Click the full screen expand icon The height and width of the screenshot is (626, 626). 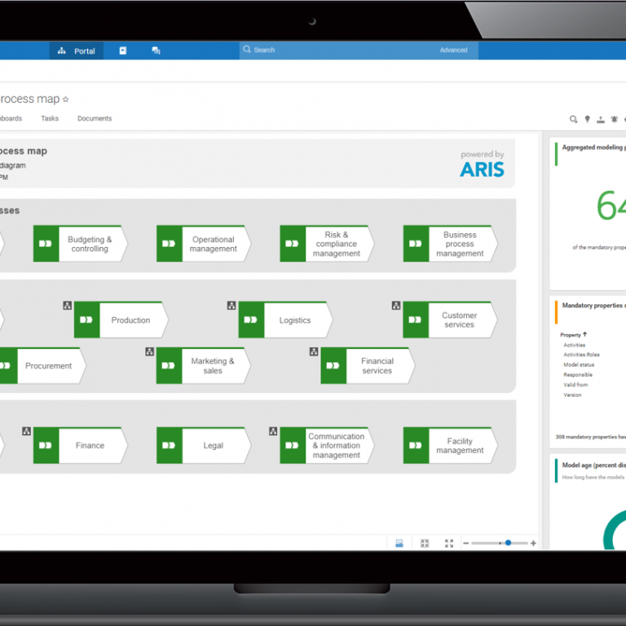pyautogui.click(x=448, y=543)
